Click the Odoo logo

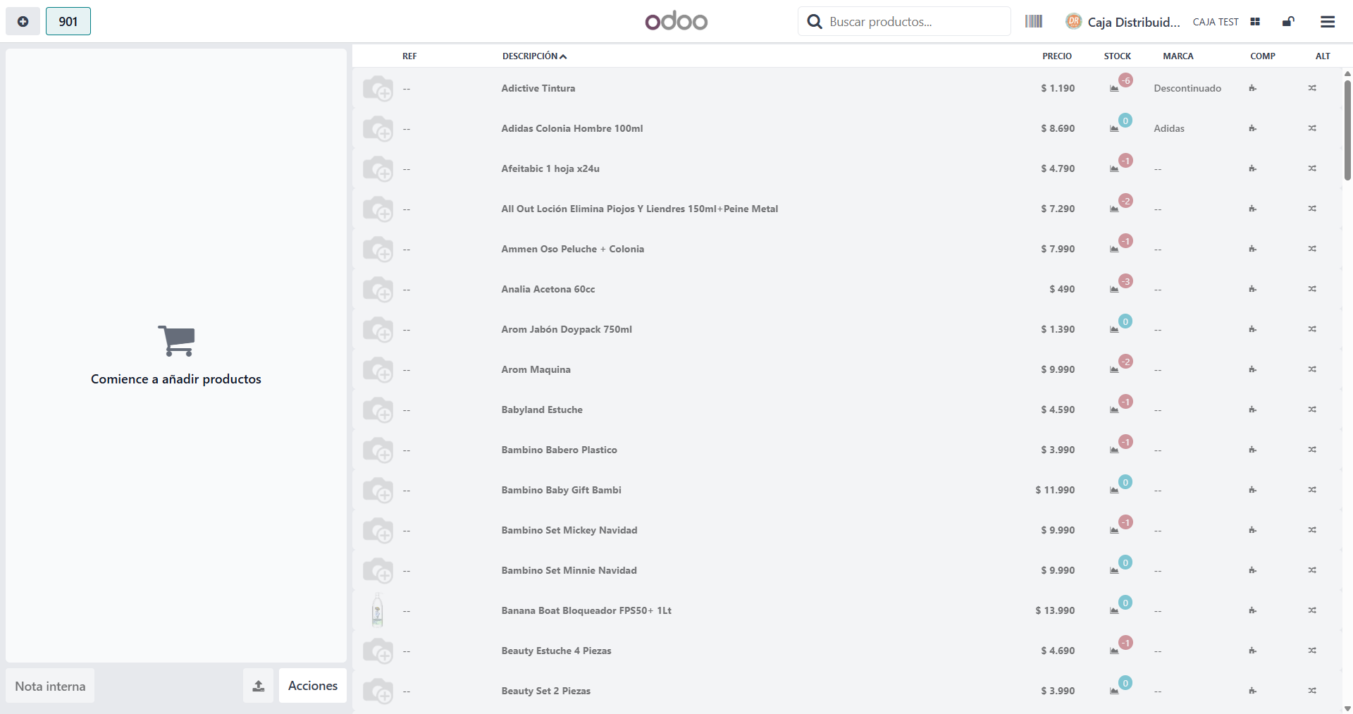click(676, 20)
